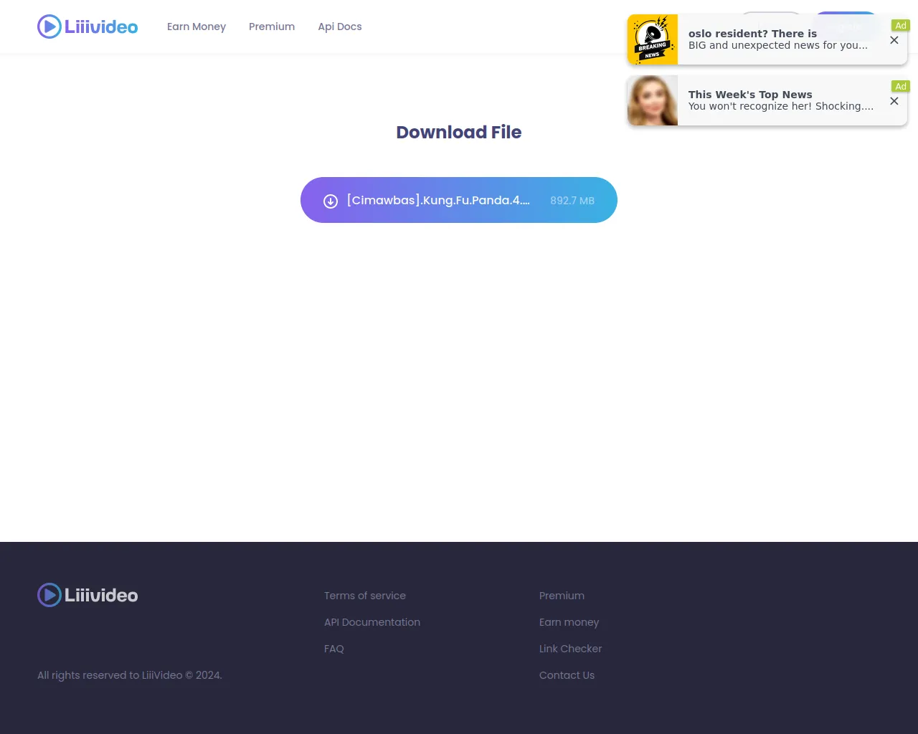Image resolution: width=918 pixels, height=734 pixels.
Task: Go to Premium in the top navigation
Action: point(272,27)
